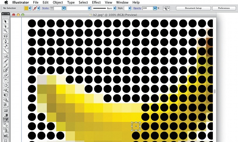Select the Scale tool
The image size is (238, 142).
[x=6, y=85]
